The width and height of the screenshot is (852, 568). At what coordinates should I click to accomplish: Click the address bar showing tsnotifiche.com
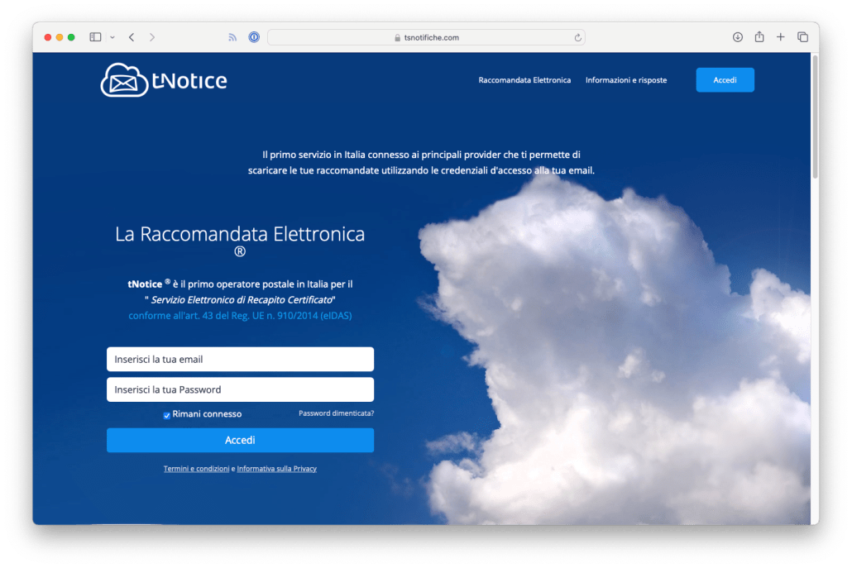click(426, 37)
